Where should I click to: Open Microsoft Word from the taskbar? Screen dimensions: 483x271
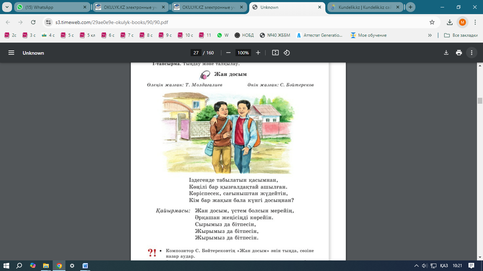pyautogui.click(x=85, y=266)
